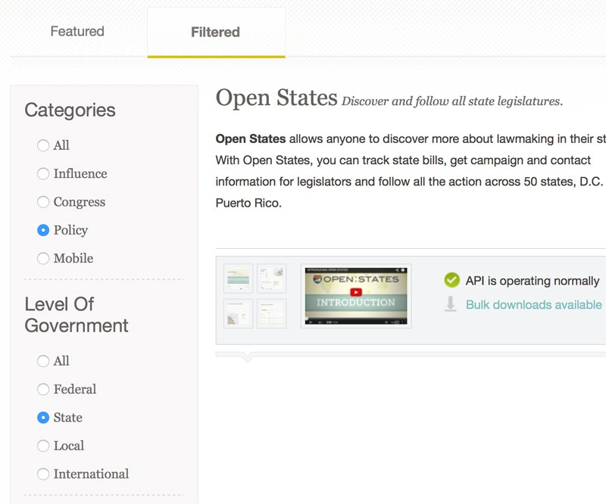
Task: Click the green API status checkmark icon
Action: point(452,281)
